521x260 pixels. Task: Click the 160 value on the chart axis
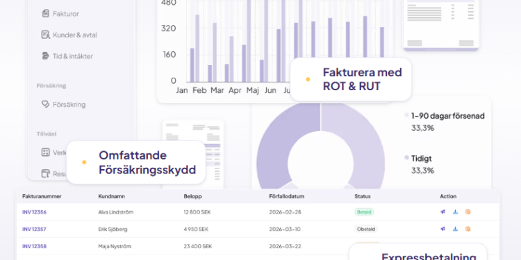169,54
